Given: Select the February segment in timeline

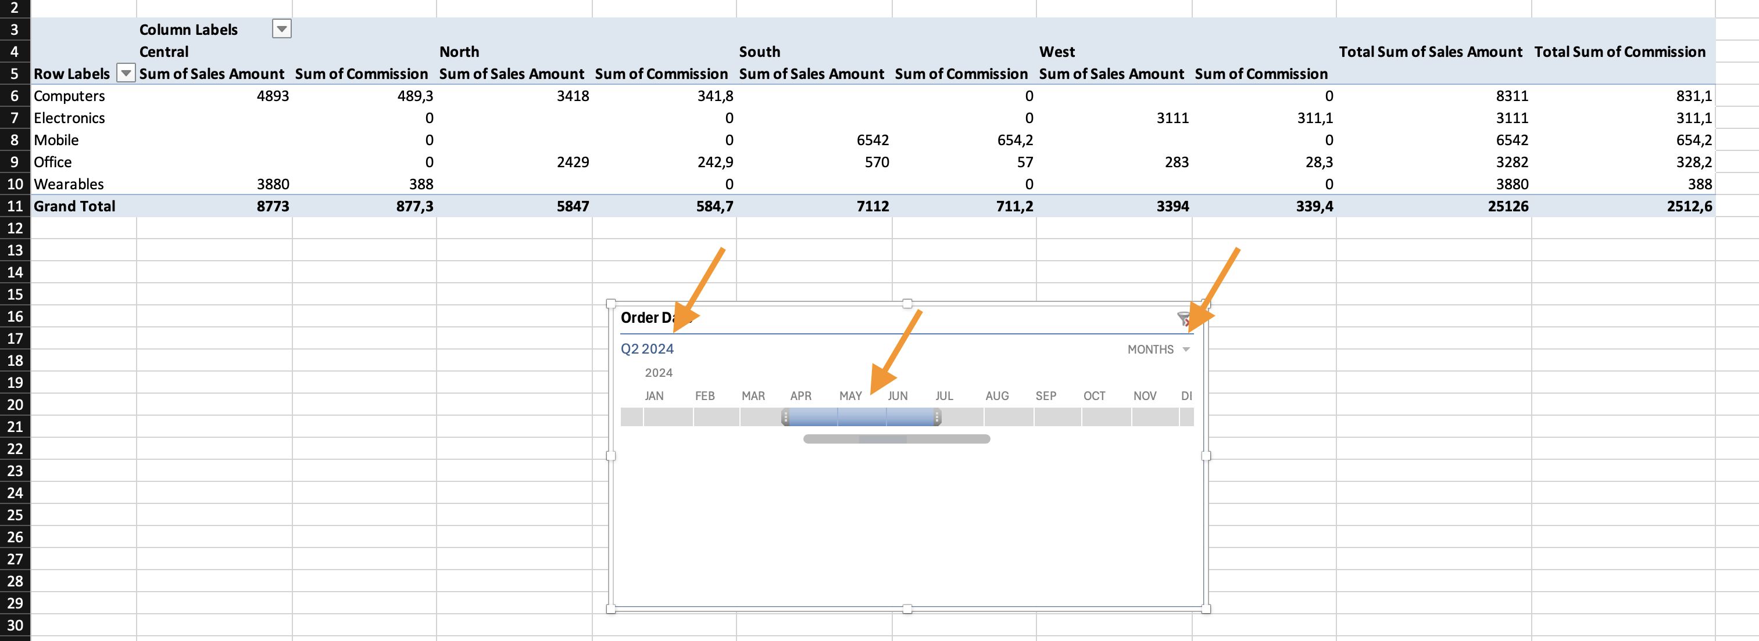Looking at the screenshot, I should [716, 417].
